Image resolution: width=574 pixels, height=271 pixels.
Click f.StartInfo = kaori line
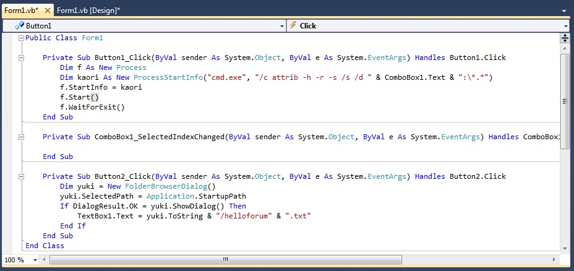coord(101,87)
